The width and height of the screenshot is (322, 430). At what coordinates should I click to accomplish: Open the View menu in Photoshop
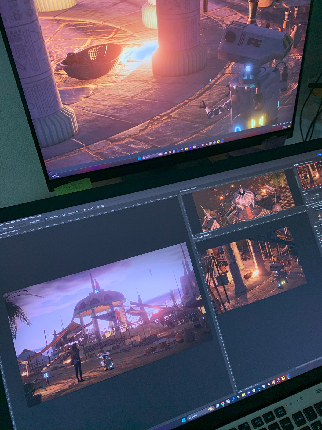[x=19, y=221]
